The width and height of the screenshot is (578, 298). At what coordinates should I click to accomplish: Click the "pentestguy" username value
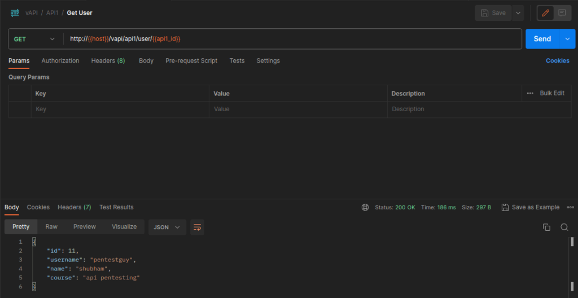[111, 260]
